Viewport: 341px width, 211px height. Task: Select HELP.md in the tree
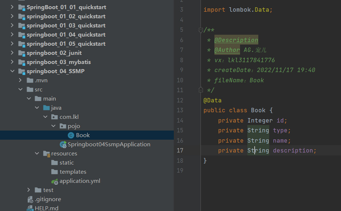coord(46,208)
